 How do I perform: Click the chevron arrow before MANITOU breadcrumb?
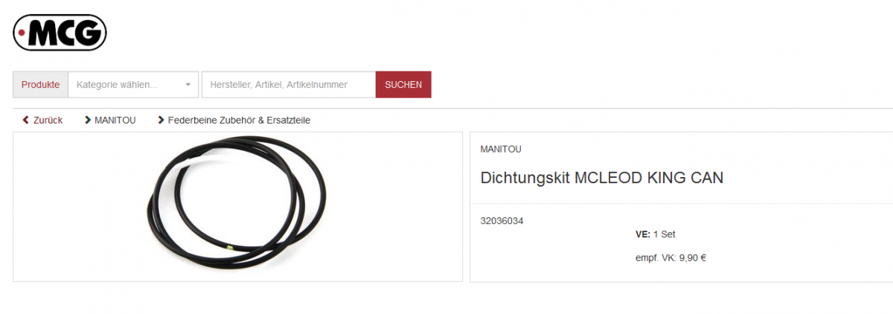point(88,120)
